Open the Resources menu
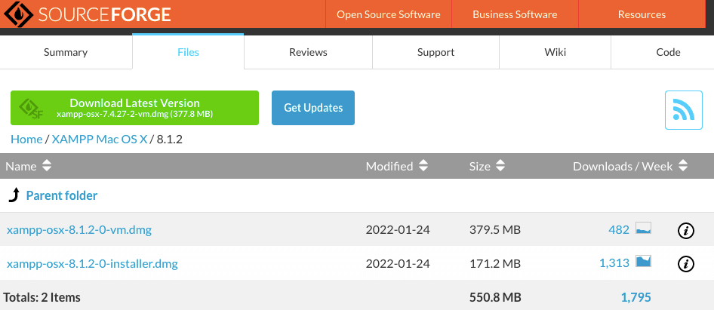This screenshot has height=310, width=714. pyautogui.click(x=642, y=14)
